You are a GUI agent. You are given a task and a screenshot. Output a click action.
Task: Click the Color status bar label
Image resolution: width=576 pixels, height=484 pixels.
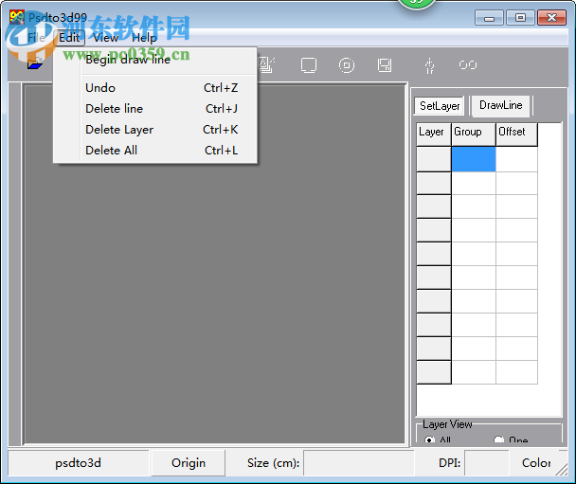point(536,463)
